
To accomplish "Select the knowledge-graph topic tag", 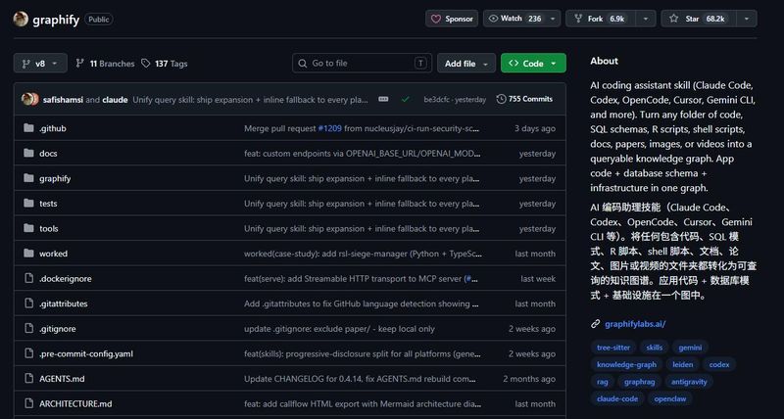I will tap(626, 364).
